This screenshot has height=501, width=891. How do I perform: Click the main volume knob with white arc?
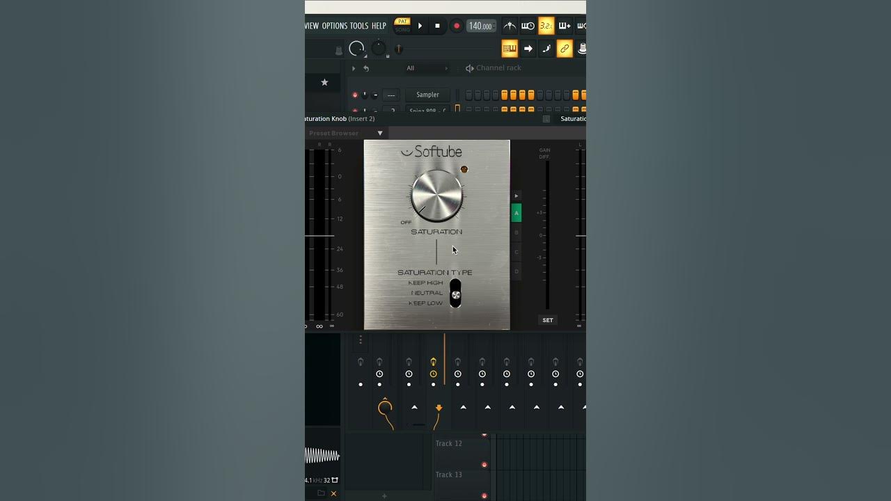(356, 49)
